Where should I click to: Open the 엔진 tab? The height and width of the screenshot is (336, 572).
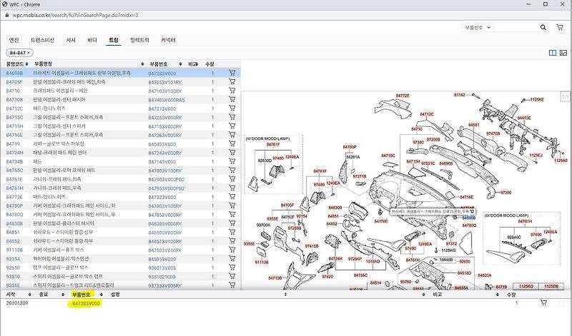[14, 40]
